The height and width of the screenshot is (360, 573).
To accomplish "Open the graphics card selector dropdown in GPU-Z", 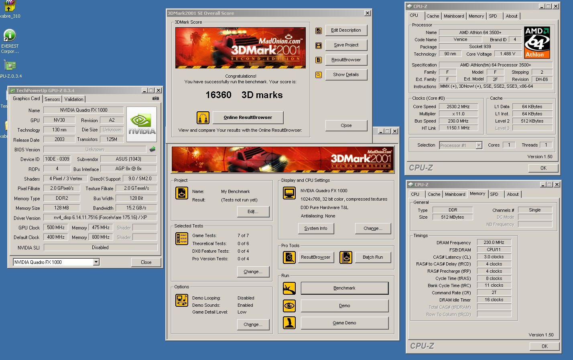I will (x=96, y=262).
